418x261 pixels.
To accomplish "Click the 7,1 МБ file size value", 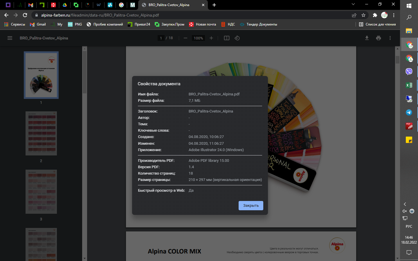I will (194, 100).
